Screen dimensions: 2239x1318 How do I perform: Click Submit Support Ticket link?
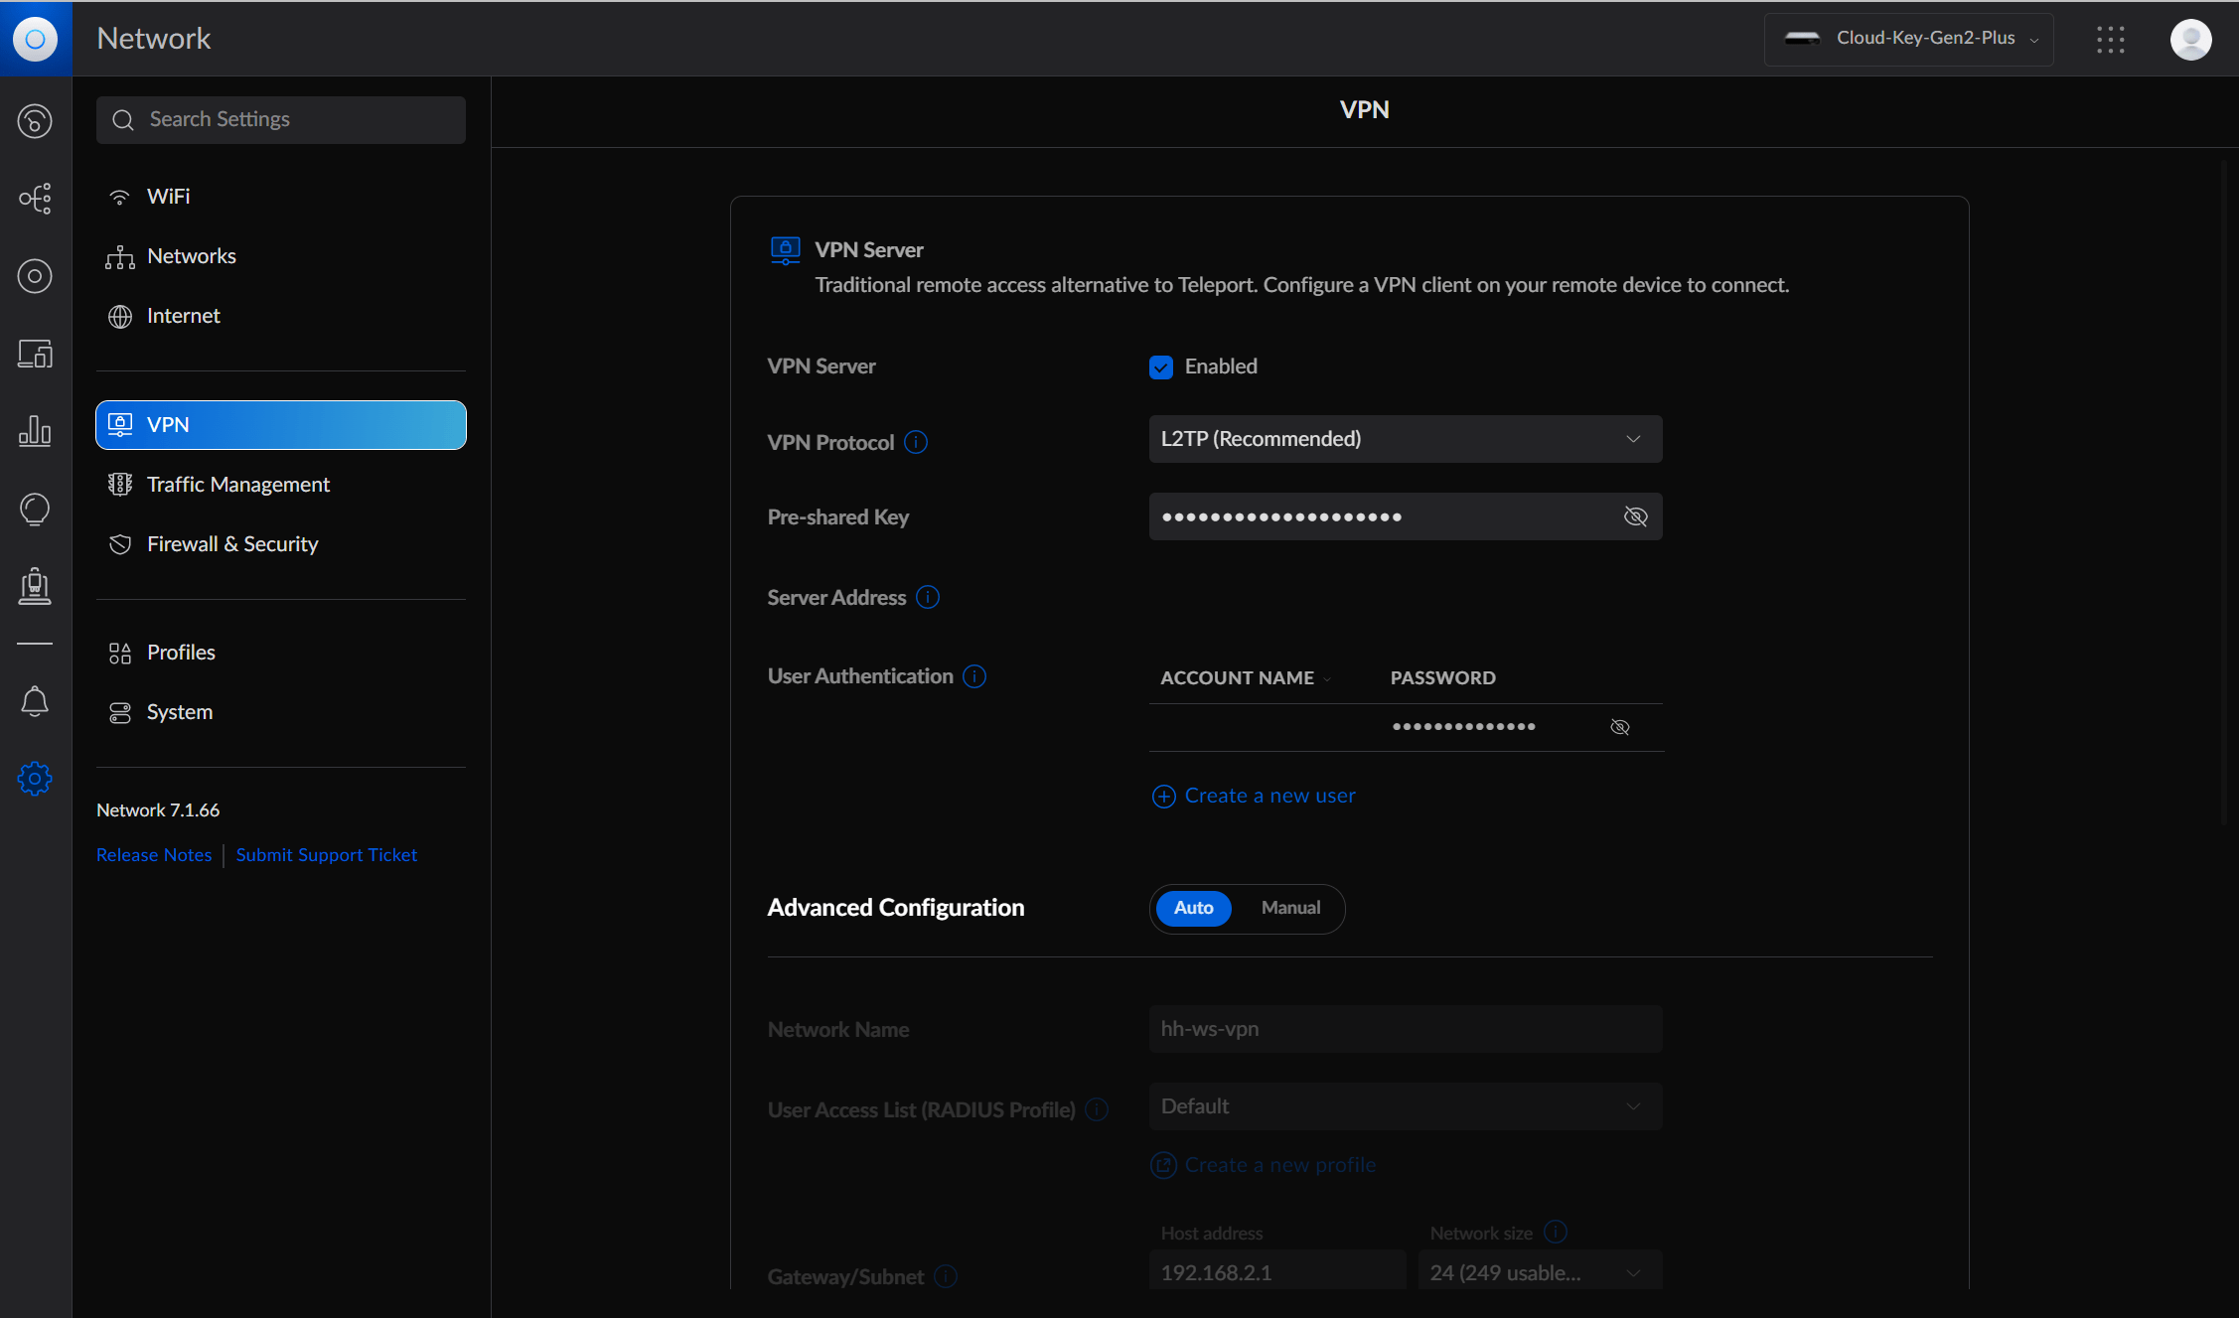pyautogui.click(x=327, y=853)
